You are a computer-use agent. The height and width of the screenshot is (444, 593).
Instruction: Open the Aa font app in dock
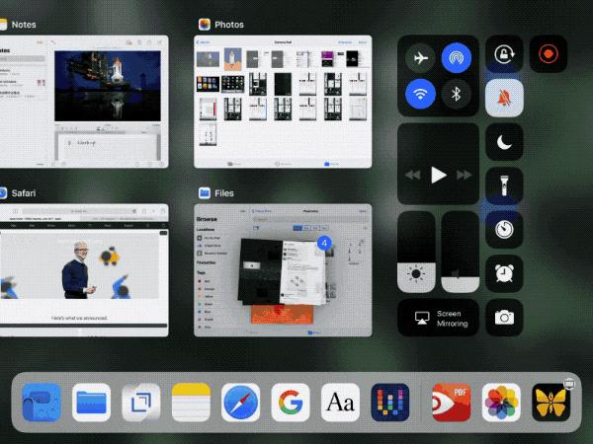click(340, 403)
